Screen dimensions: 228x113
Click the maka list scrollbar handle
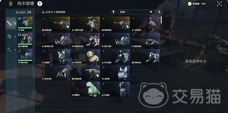pyautogui.click(x=161, y=20)
